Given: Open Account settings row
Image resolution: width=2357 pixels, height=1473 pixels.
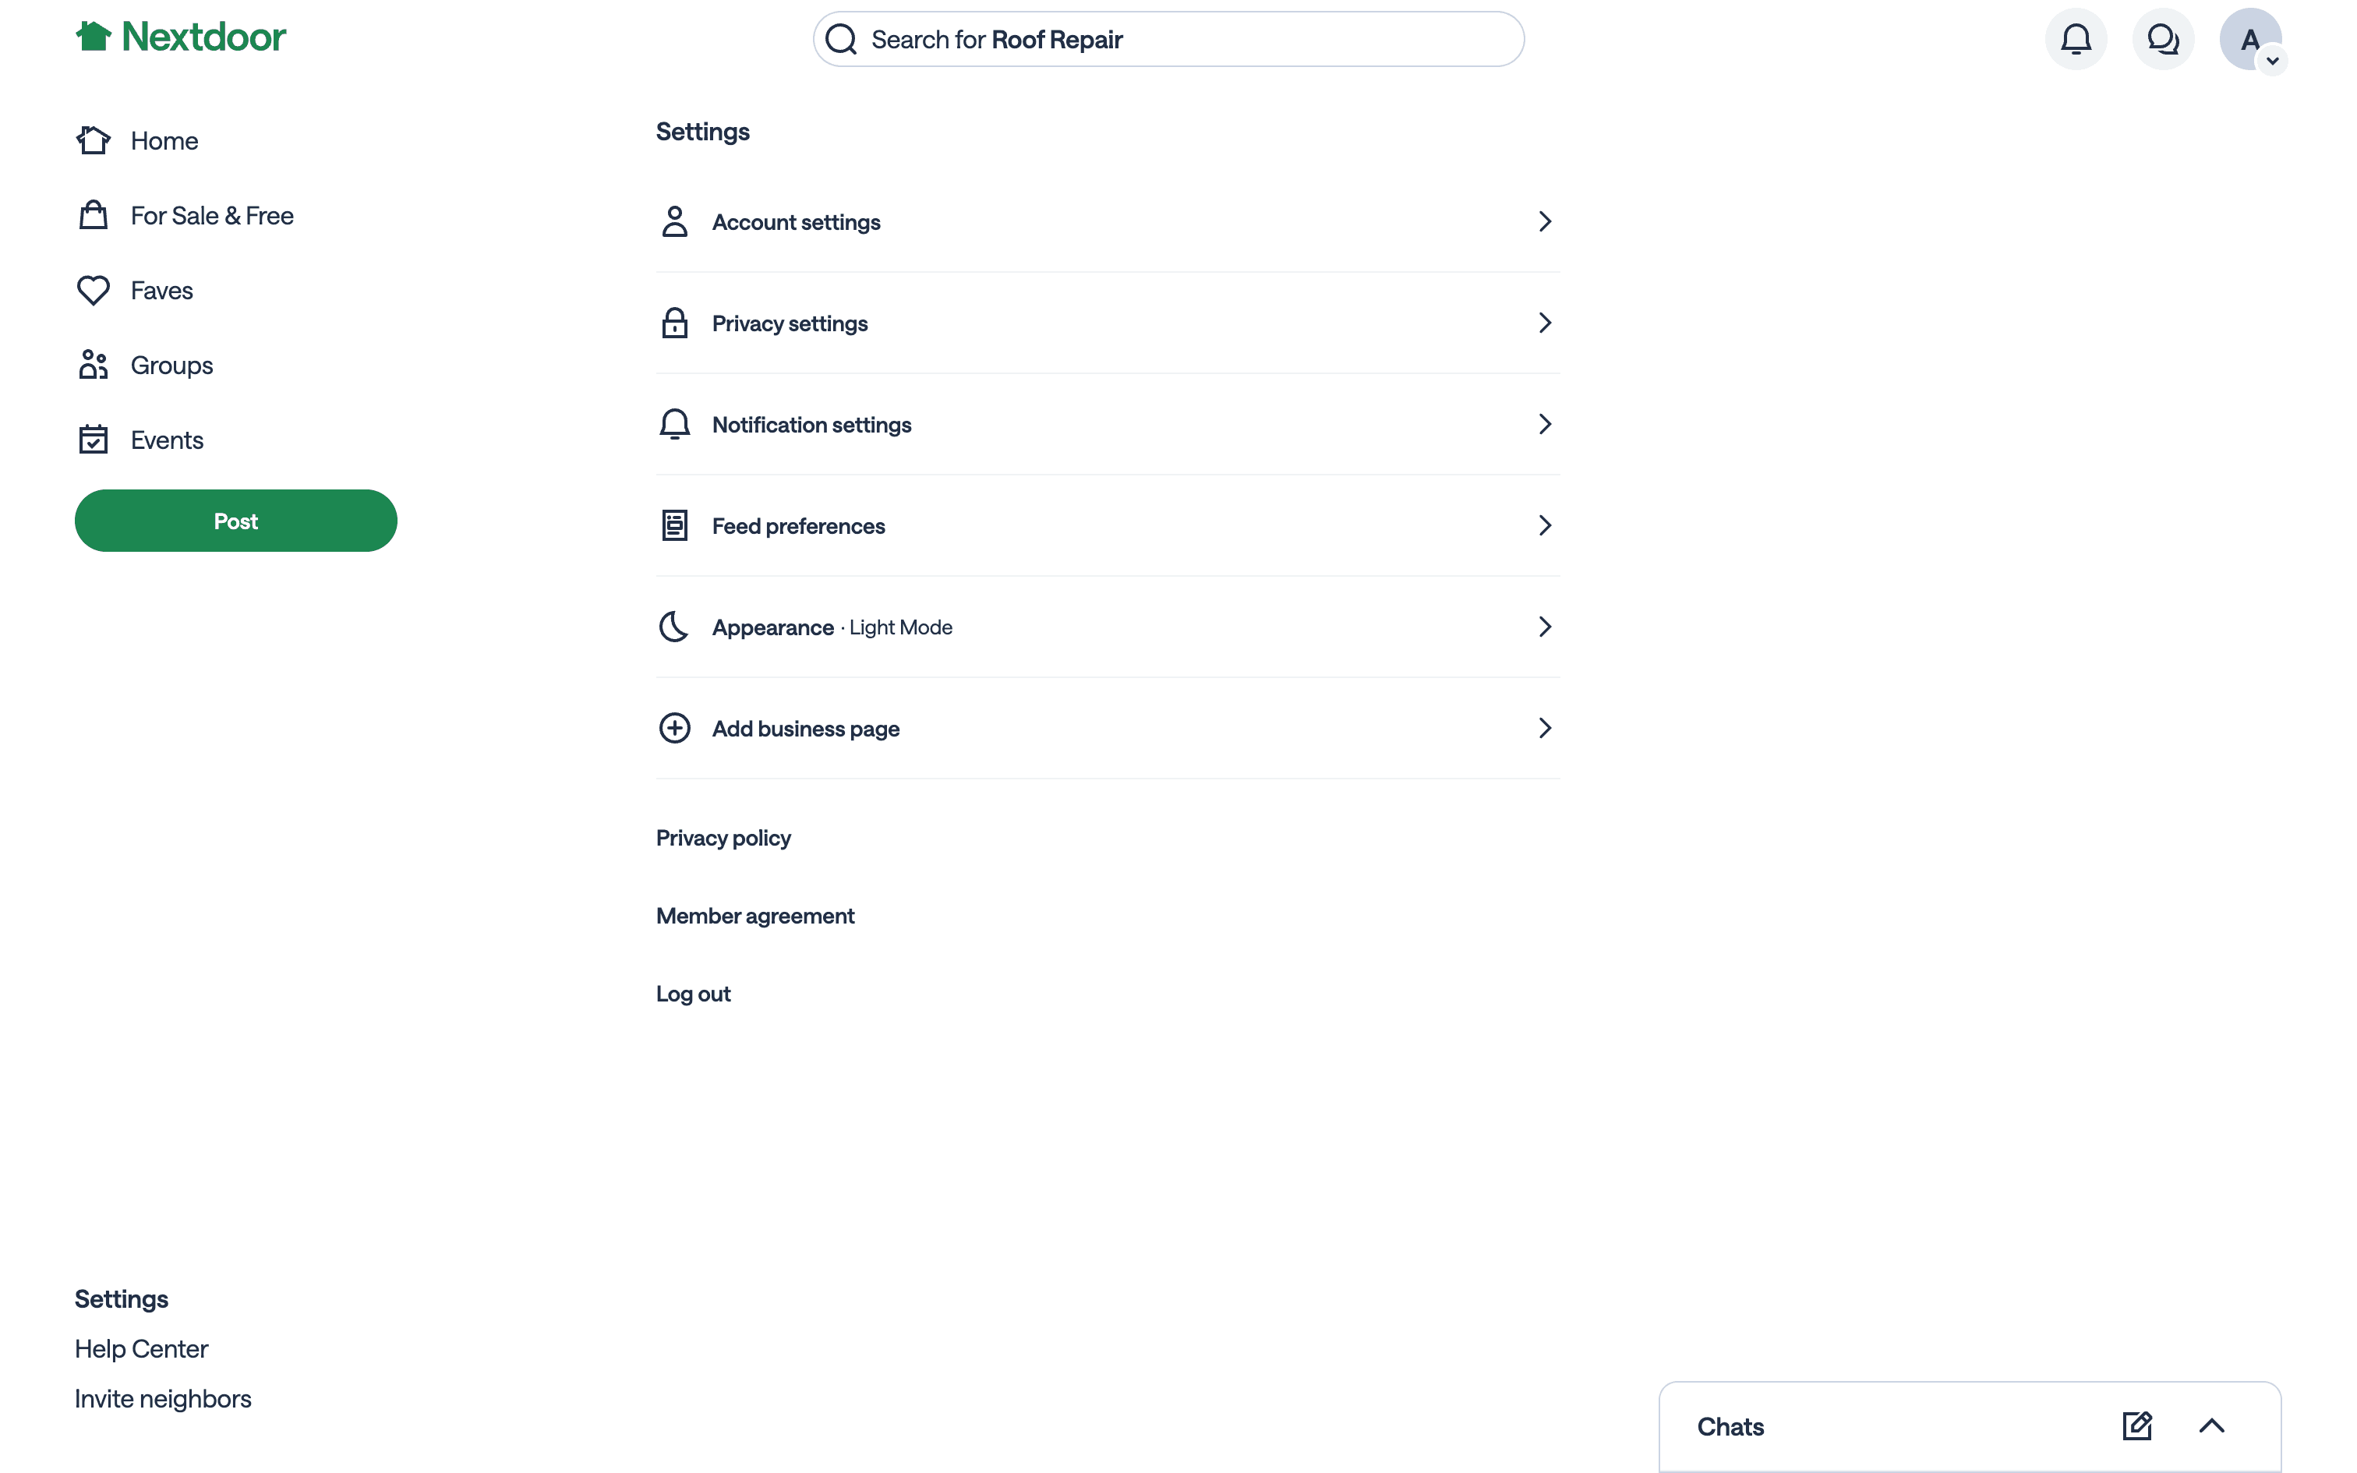Looking at the screenshot, I should click(x=1108, y=222).
